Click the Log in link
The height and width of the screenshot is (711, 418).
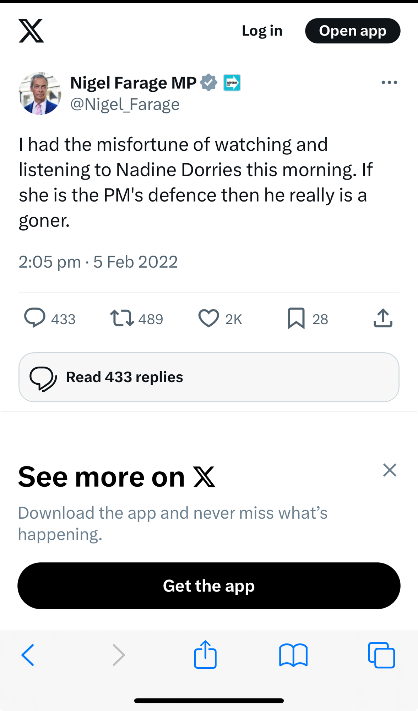click(262, 31)
